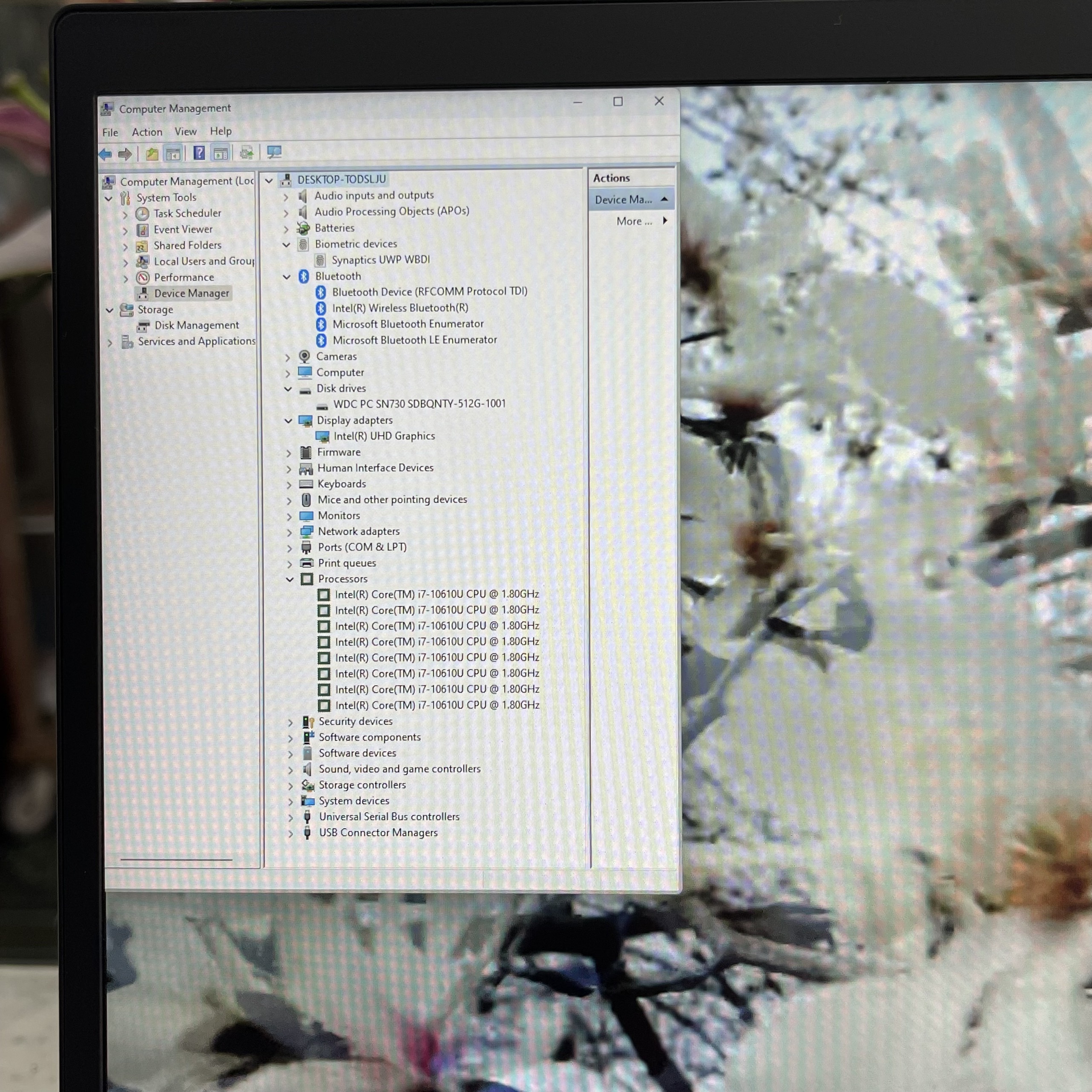Viewport: 1092px width, 1092px height.
Task: Collapse the Biometric devices category
Action: pos(287,245)
